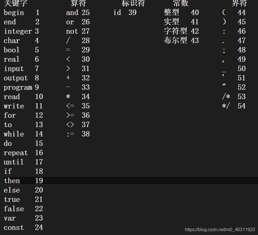Click the '算符' column header
The width and height of the screenshot is (258, 235).
(x=78, y=3)
